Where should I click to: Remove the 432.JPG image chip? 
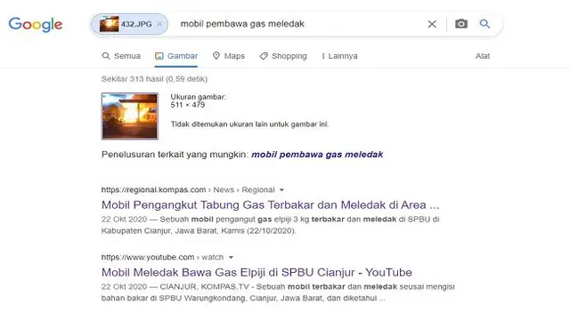159,24
